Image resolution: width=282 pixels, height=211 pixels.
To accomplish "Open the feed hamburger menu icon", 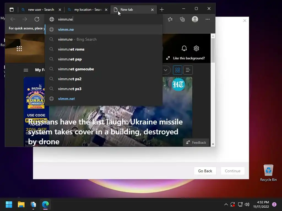I will [26, 70].
